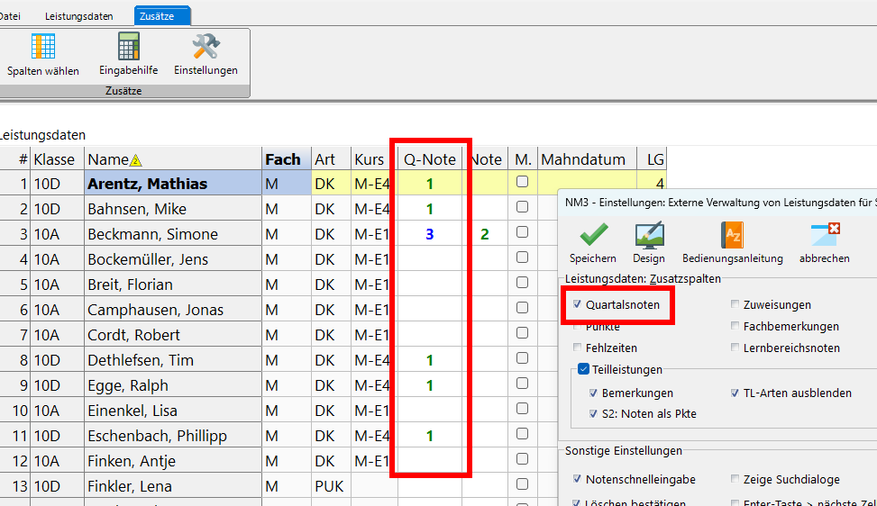Switch to the Leistungsdaten tab
Screen dimensions: 877x506
[x=79, y=15]
